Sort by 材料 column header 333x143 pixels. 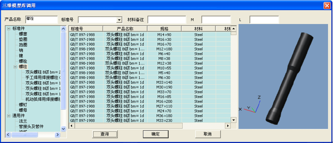[198, 29]
